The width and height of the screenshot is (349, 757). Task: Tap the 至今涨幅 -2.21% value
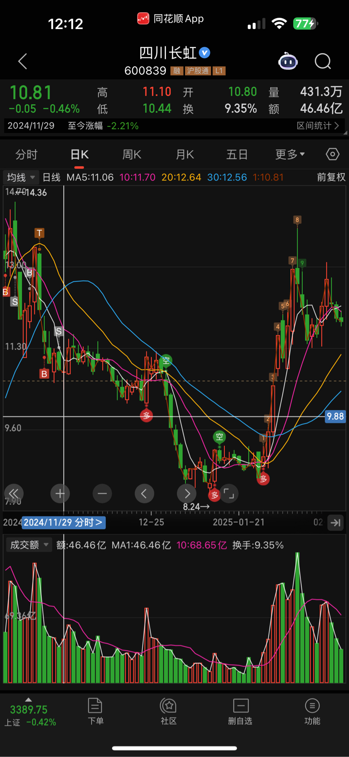(x=123, y=125)
